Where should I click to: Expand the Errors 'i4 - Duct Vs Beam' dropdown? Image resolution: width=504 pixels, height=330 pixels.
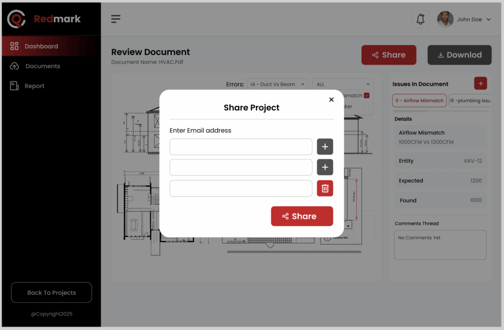pos(278,84)
